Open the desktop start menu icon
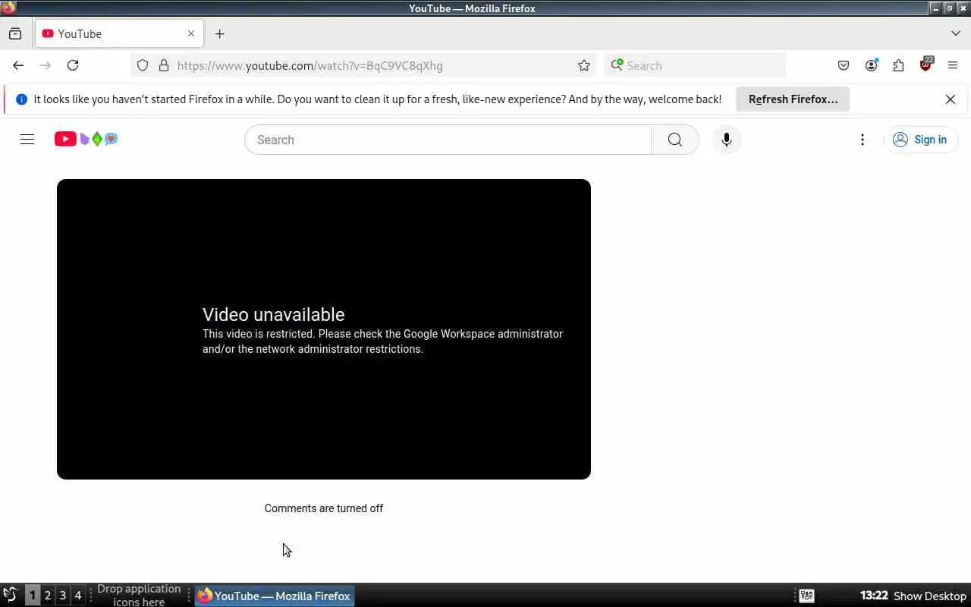The image size is (971, 607). (11, 595)
